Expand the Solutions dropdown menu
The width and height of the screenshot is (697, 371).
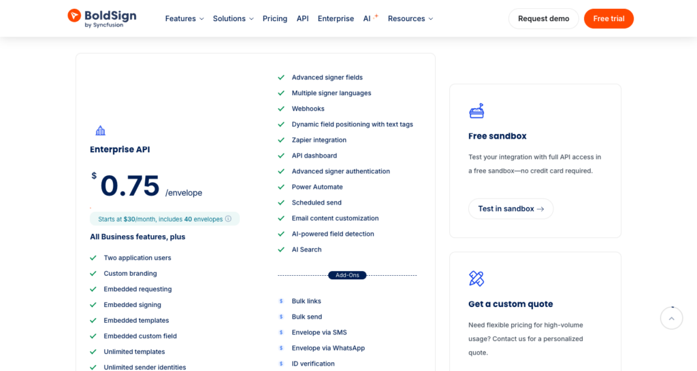click(x=233, y=18)
